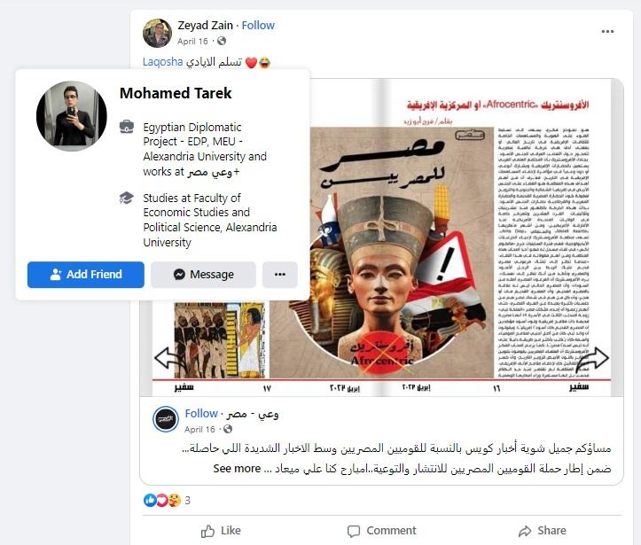641x545 pixels.
Task: Comment on the post
Action: coord(381,531)
